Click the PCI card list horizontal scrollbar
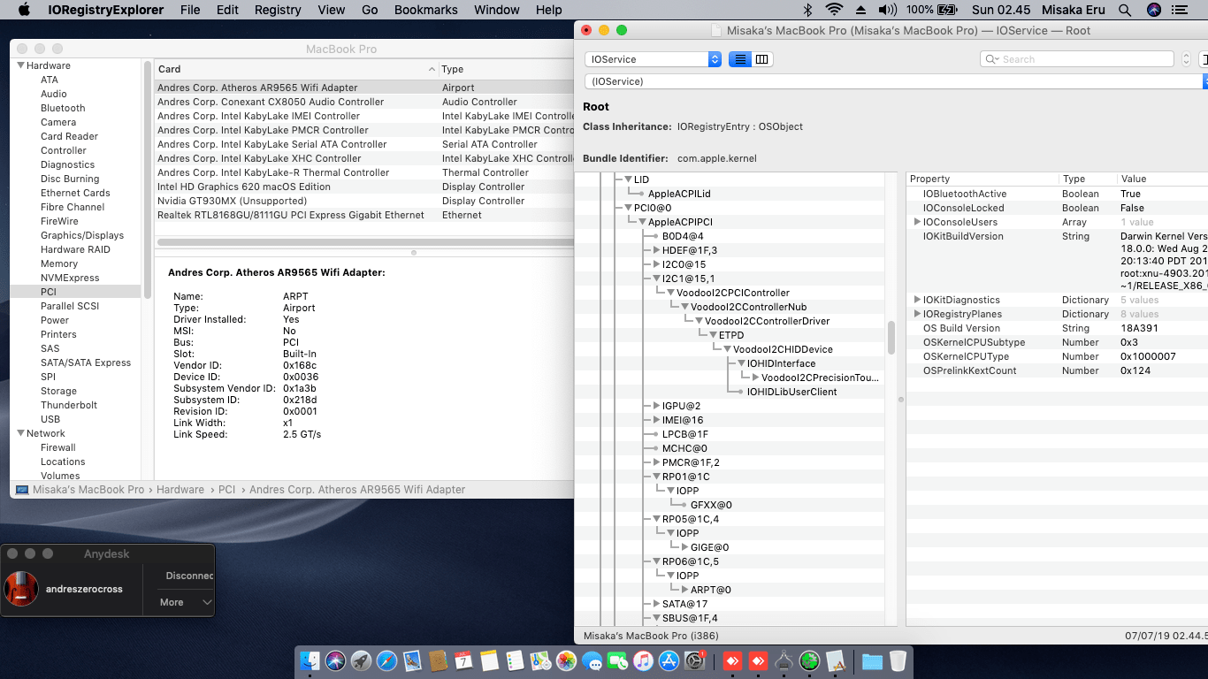Viewport: 1208px width, 679px height. [366, 241]
